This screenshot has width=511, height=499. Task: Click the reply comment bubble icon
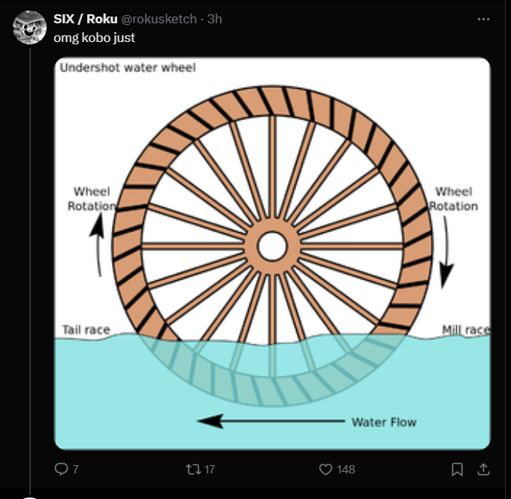(61, 470)
